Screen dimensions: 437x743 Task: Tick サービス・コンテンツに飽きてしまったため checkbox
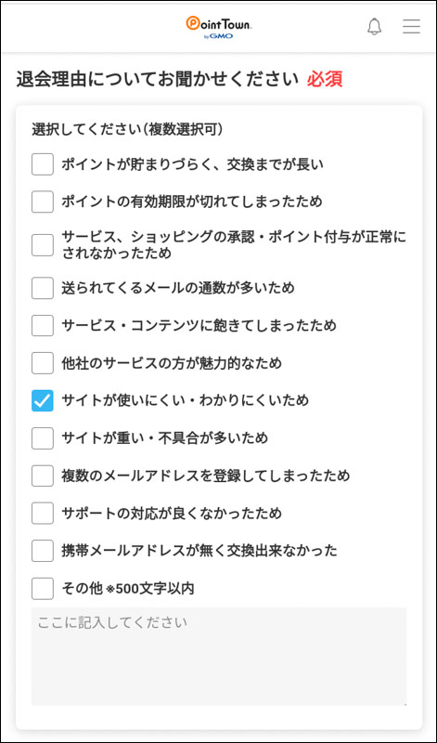43,326
